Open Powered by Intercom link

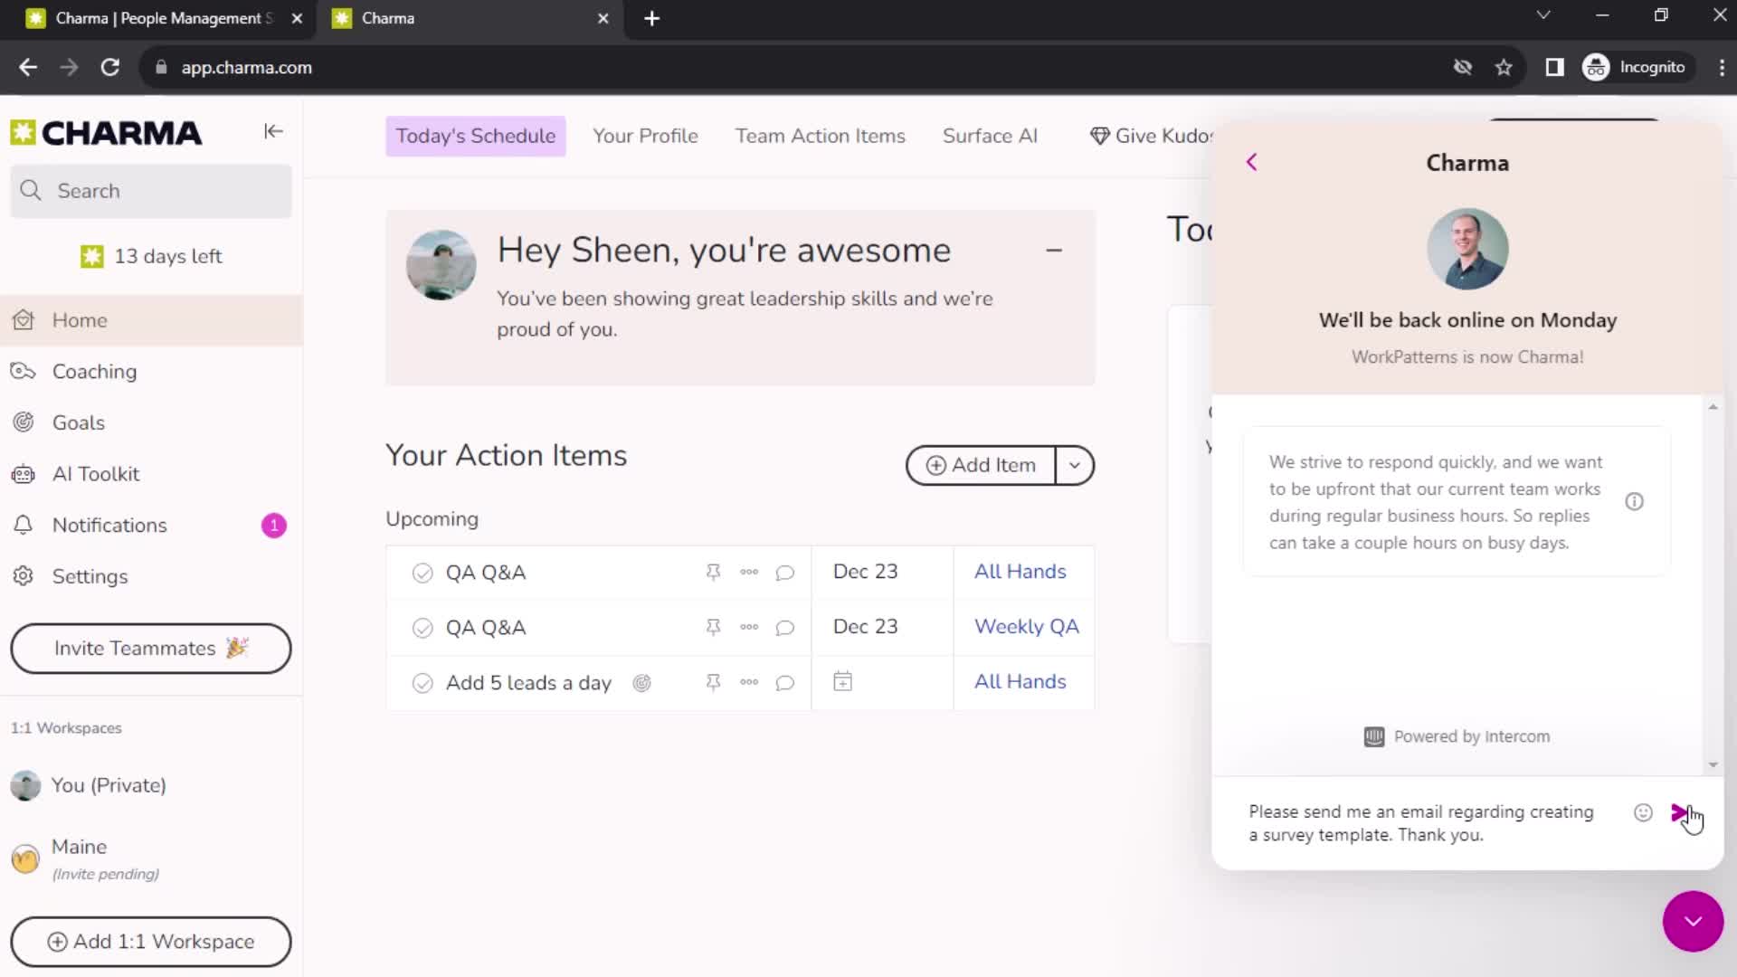pos(1457,736)
